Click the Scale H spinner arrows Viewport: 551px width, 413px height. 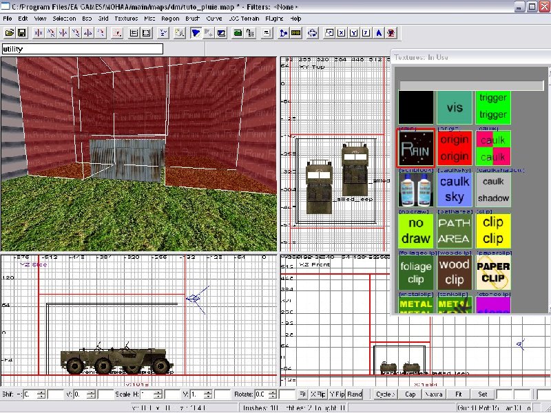click(158, 394)
